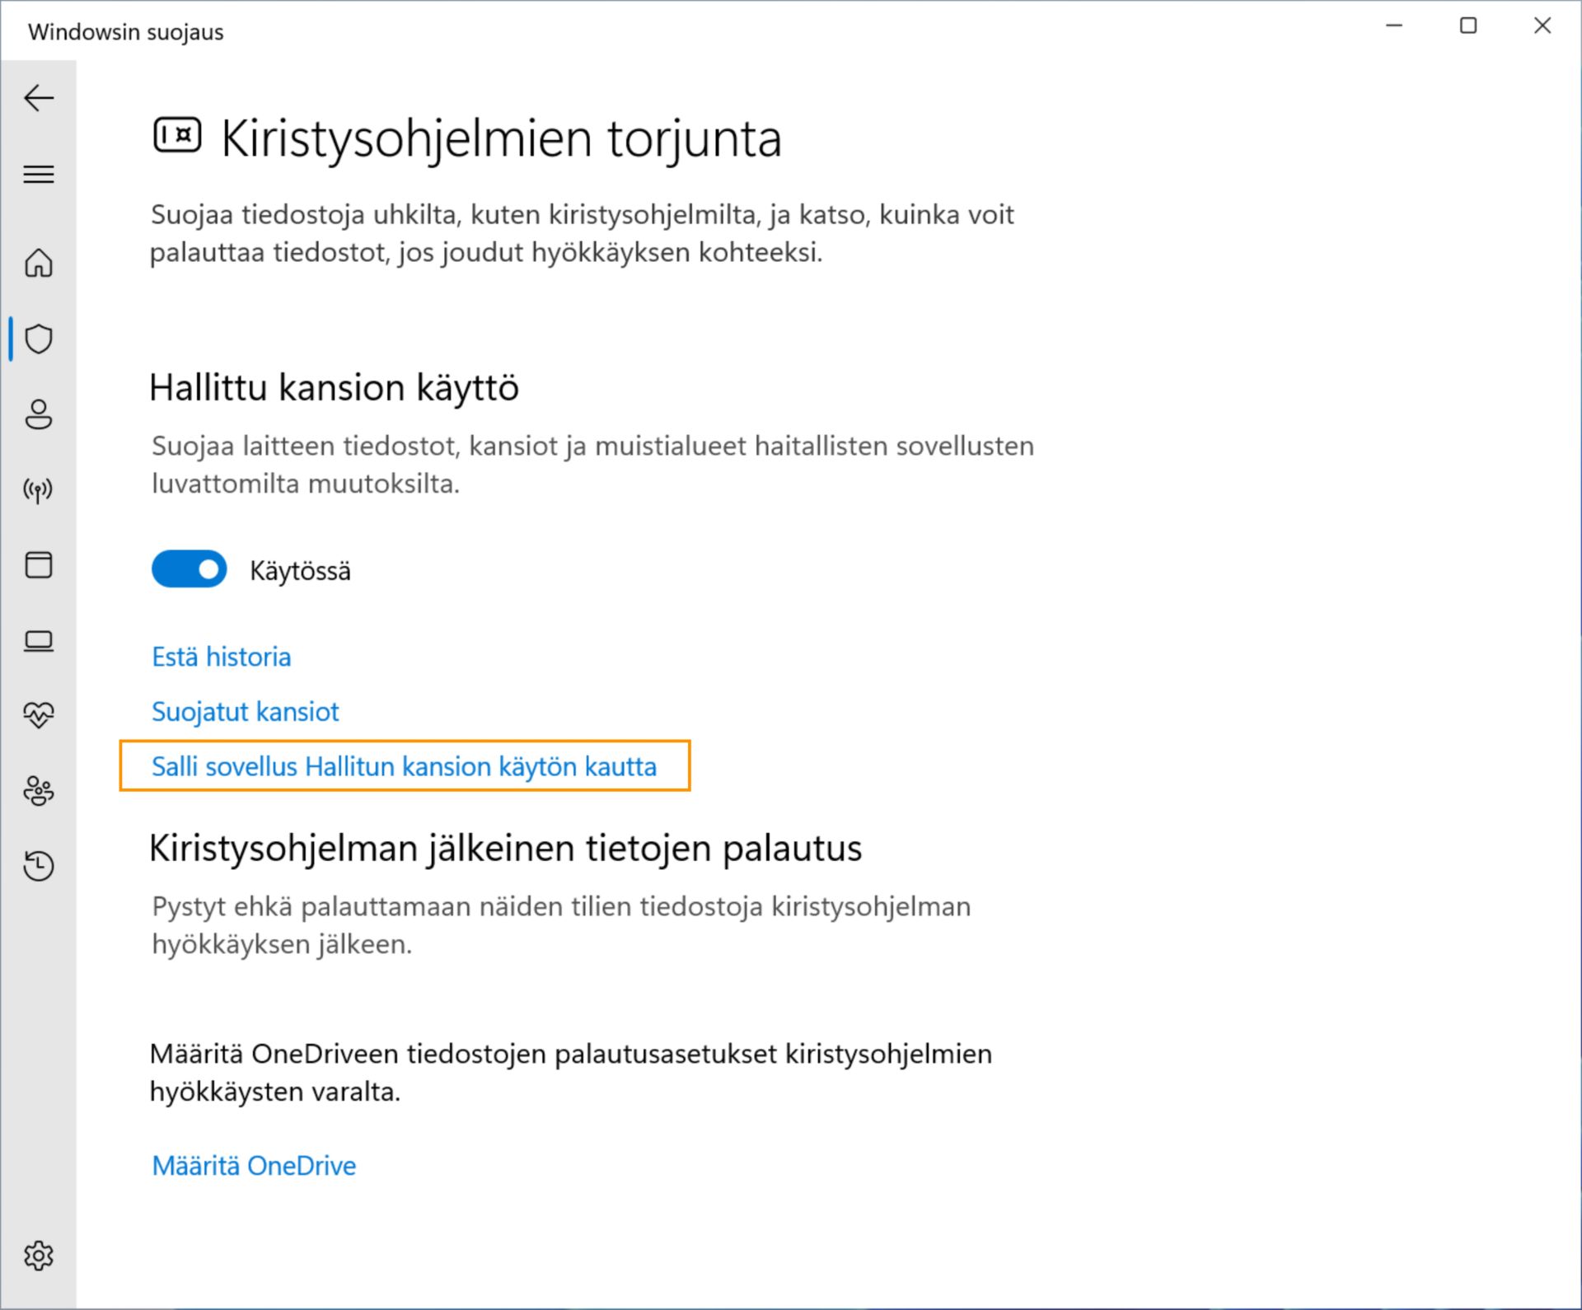Expand the hamburger navigation menu

[39, 175]
